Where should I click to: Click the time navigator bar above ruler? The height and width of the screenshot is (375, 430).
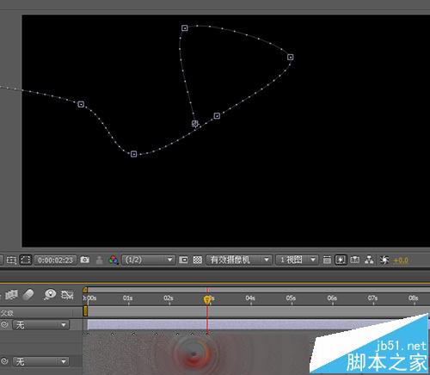tap(258, 290)
